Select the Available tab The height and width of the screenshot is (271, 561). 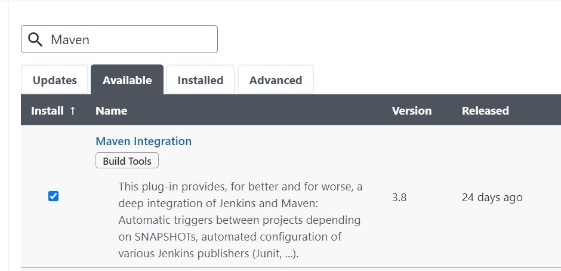(127, 80)
